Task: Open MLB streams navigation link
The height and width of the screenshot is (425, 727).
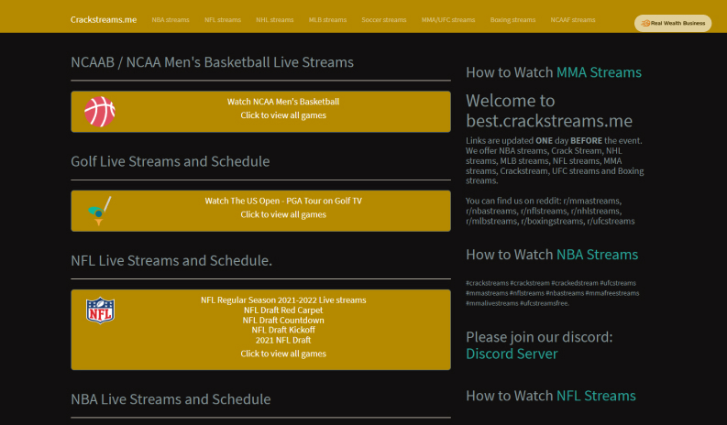Action: [327, 19]
